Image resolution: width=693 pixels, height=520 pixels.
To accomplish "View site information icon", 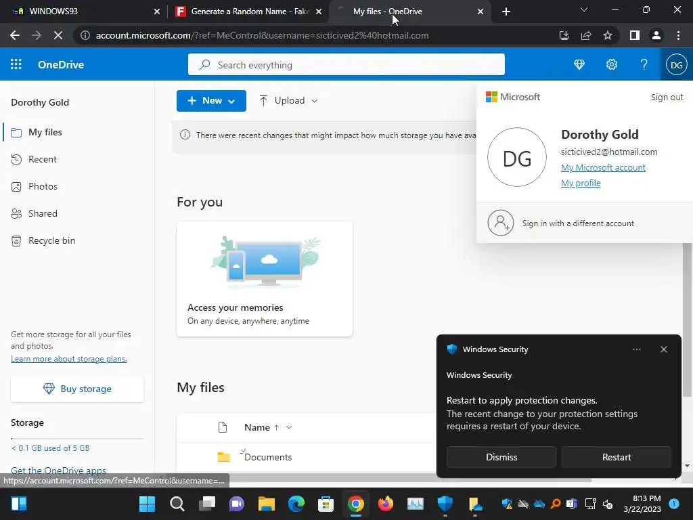I will 85,35.
